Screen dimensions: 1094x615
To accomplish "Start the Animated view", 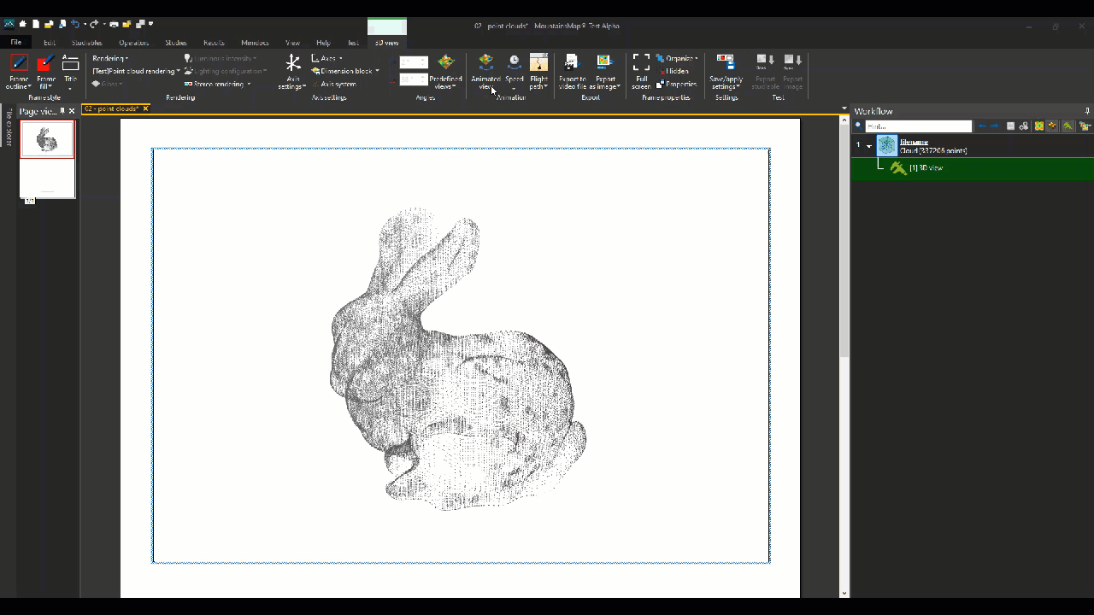I will (485, 73).
